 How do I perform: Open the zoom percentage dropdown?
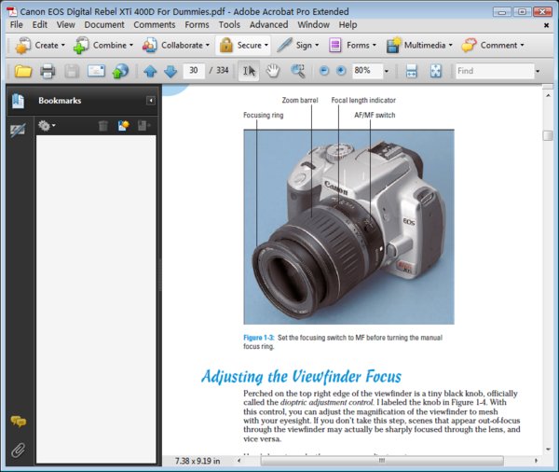pyautogui.click(x=387, y=71)
